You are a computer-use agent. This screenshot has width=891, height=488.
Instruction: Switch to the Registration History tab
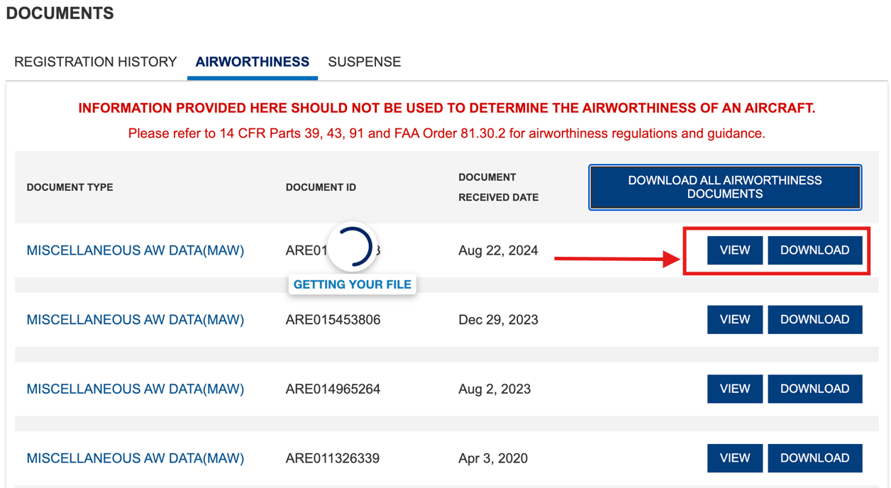click(x=95, y=62)
